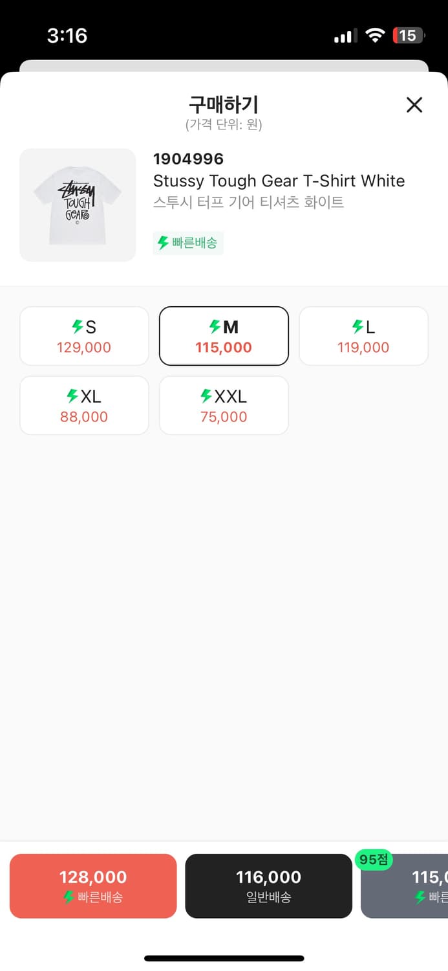Tap the model number 1904996

pos(189,159)
